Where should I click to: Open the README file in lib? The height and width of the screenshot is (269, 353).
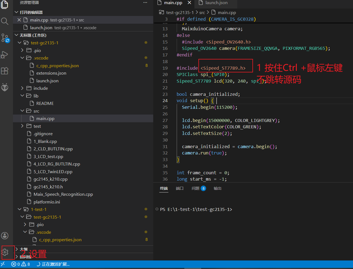83,104
